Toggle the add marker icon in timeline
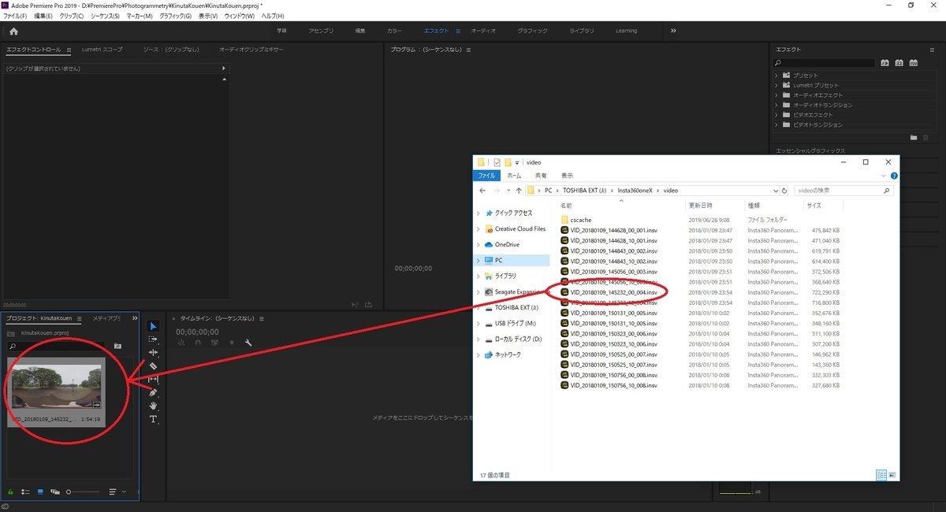Viewport: 946px width, 512px height. (x=232, y=343)
